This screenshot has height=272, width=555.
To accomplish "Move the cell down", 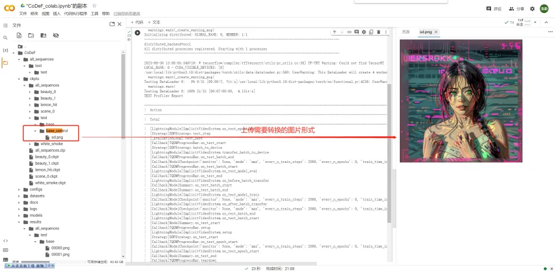I will tap(342, 32).
